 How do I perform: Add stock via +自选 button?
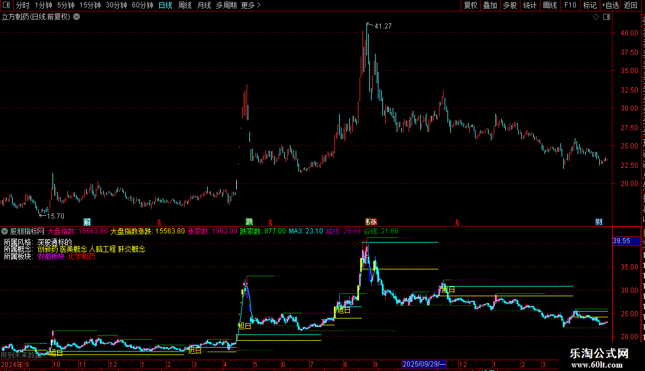(x=610, y=5)
